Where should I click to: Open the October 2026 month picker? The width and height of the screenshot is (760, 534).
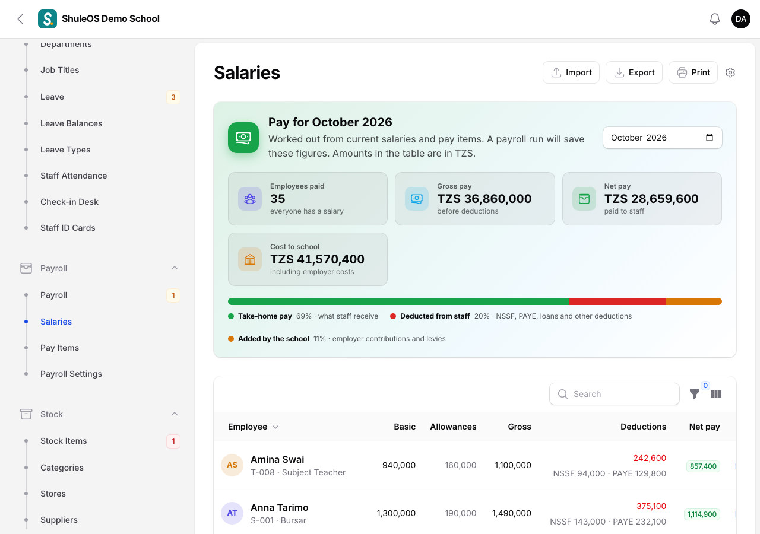coord(663,138)
